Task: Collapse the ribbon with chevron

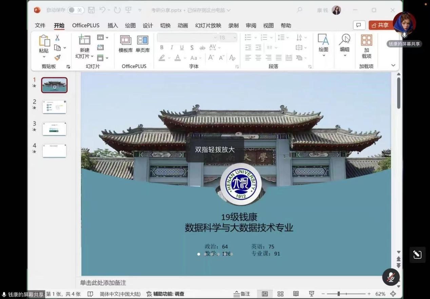Action: (393, 66)
